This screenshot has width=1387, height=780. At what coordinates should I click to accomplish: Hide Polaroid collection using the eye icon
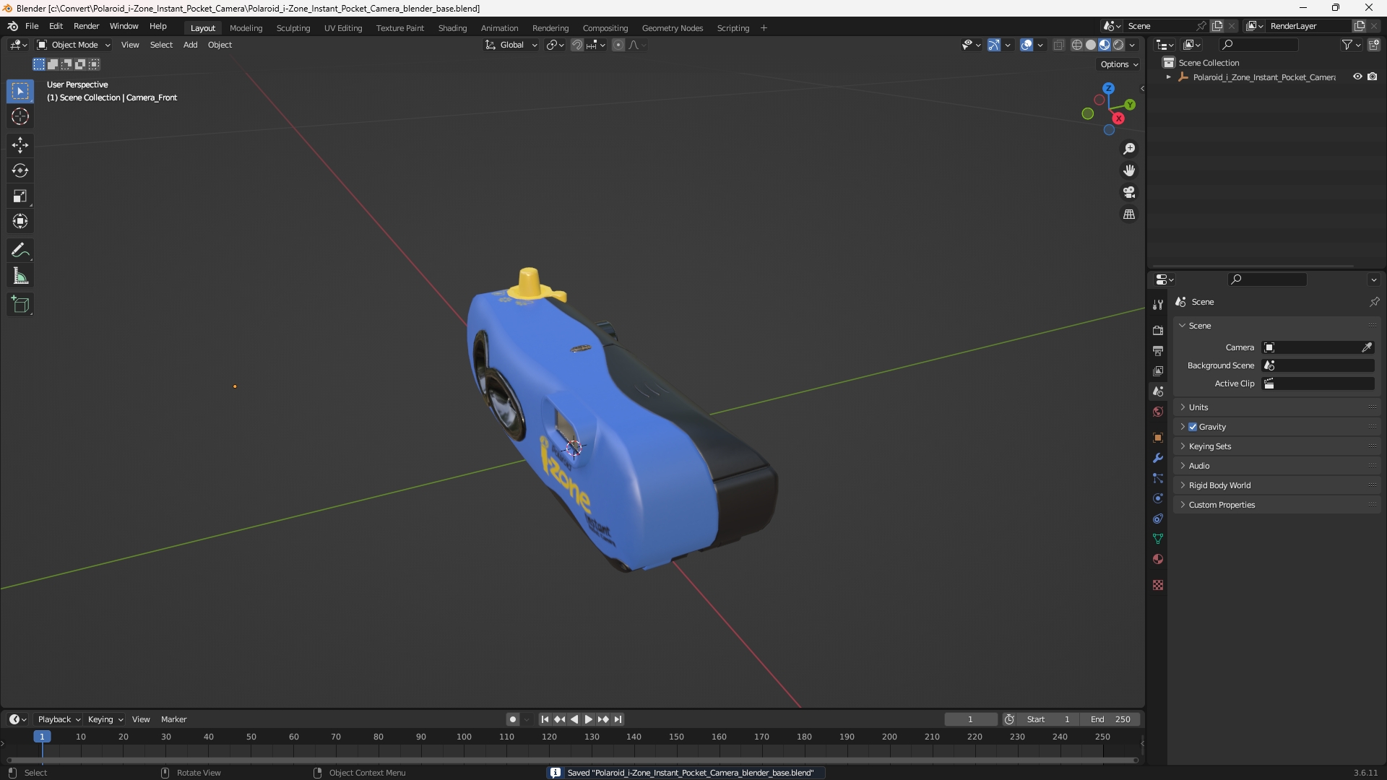coord(1357,77)
